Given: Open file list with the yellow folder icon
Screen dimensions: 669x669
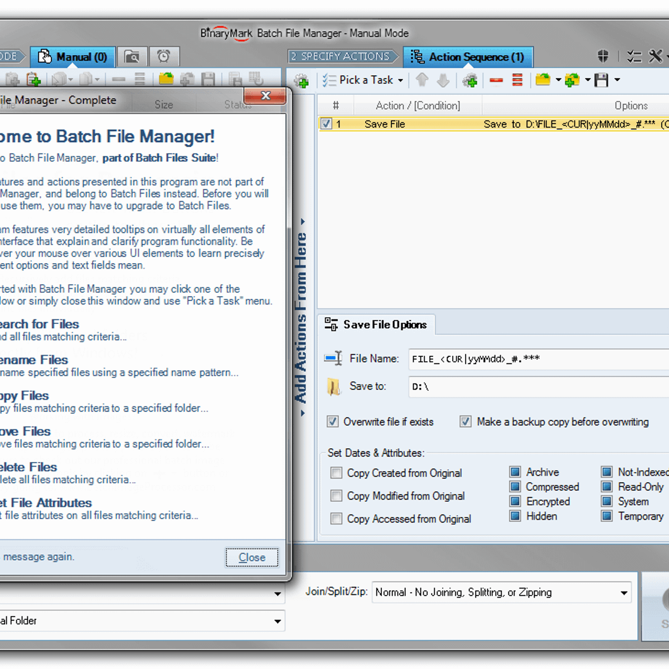Looking at the screenshot, I should click(x=166, y=79).
